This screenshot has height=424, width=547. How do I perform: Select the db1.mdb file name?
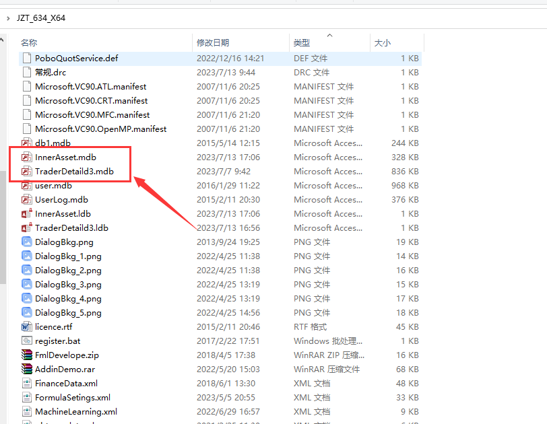53,143
